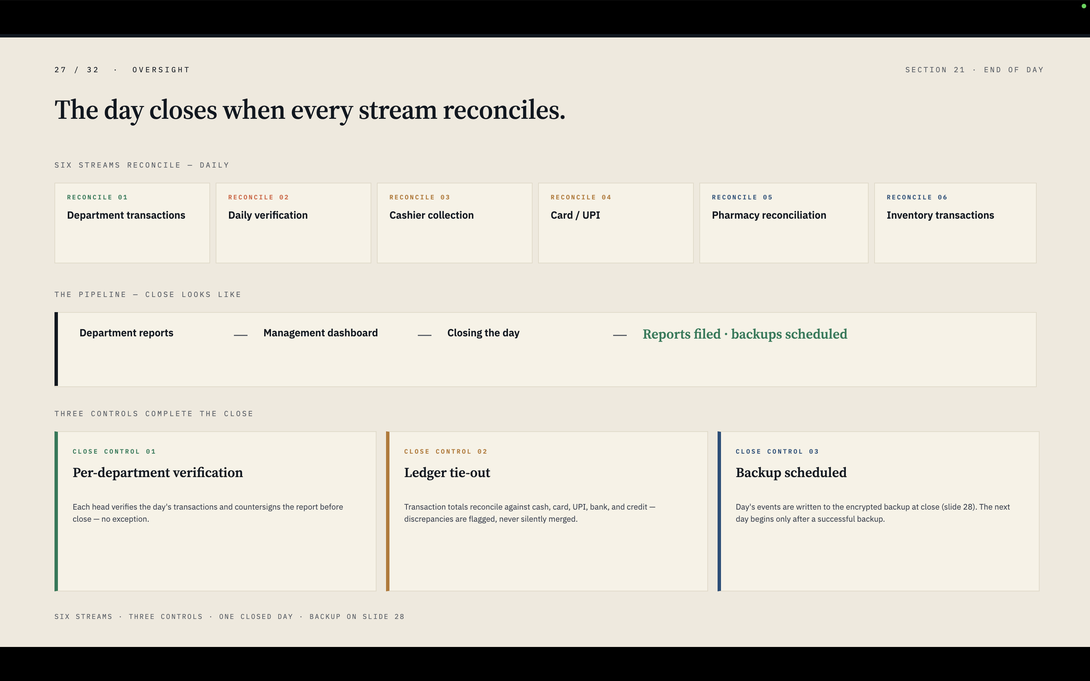Image resolution: width=1090 pixels, height=681 pixels.
Task: Select the Department transactions card
Action: coord(132,223)
